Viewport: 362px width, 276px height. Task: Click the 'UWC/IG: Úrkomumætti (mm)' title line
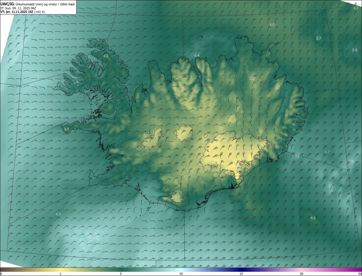(38, 4)
